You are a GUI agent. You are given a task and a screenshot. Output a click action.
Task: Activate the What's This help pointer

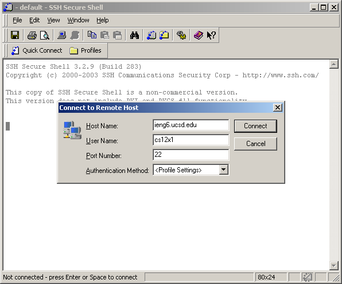[x=211, y=35]
